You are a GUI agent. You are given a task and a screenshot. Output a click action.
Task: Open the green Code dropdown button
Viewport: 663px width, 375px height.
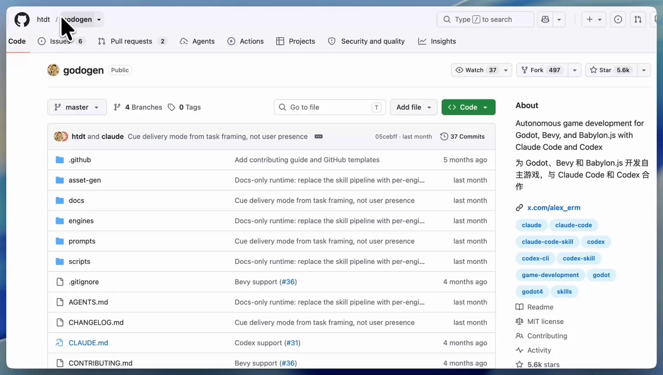(469, 107)
